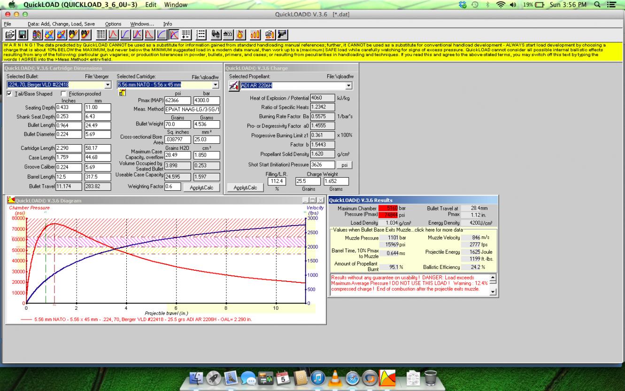Expand the Selected Bullet dropdown
625x391 pixels.
point(108,85)
